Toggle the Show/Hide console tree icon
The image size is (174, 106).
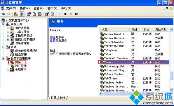pyautogui.click(x=22, y=14)
